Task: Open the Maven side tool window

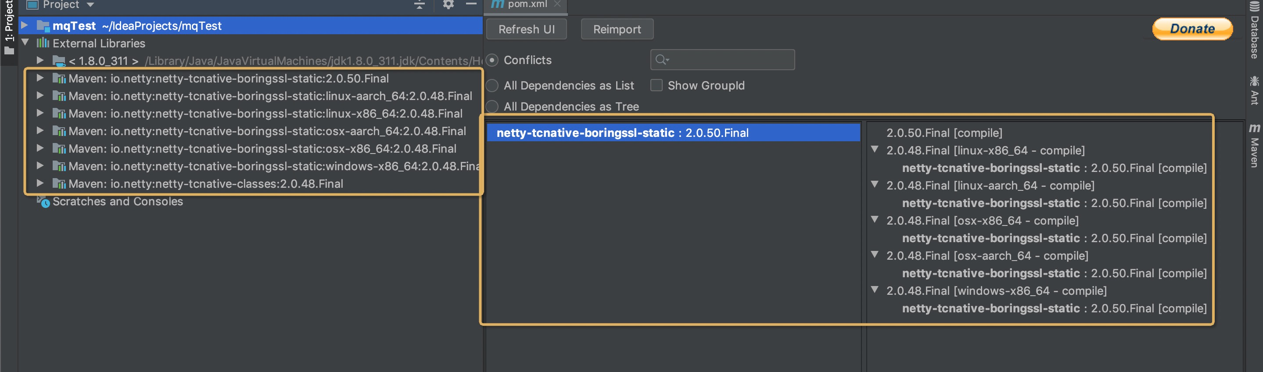Action: pyautogui.click(x=1254, y=145)
